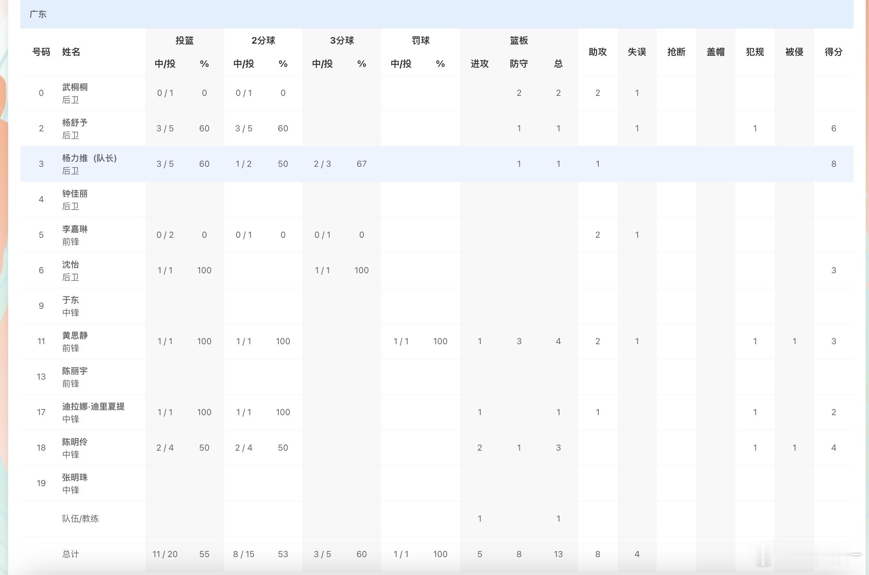The width and height of the screenshot is (869, 575).
Task: Click the 3分球 column group header
Action: 342,40
